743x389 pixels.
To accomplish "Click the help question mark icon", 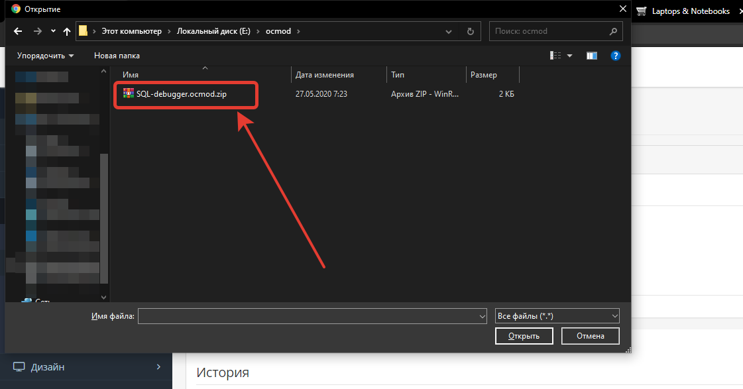I will tap(615, 56).
